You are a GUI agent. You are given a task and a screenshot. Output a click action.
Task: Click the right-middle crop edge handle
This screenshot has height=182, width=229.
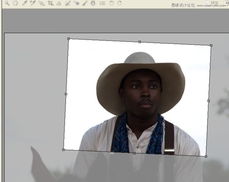[208, 101]
